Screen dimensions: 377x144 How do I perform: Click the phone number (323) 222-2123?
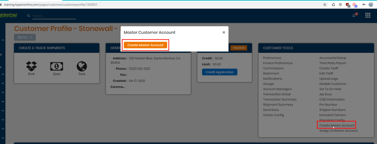coord(140,69)
